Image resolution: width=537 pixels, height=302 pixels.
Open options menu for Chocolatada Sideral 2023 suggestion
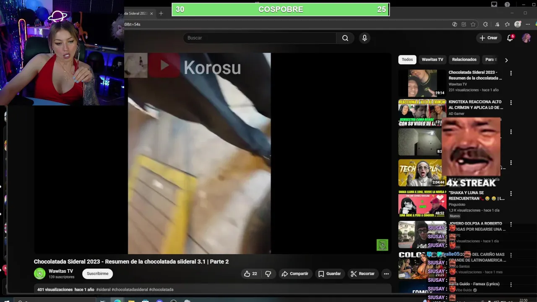(x=511, y=73)
